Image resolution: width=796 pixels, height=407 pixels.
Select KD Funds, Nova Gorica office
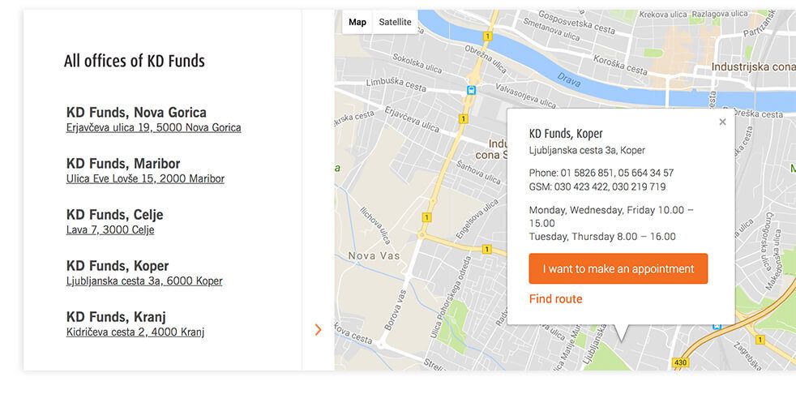tap(136, 113)
